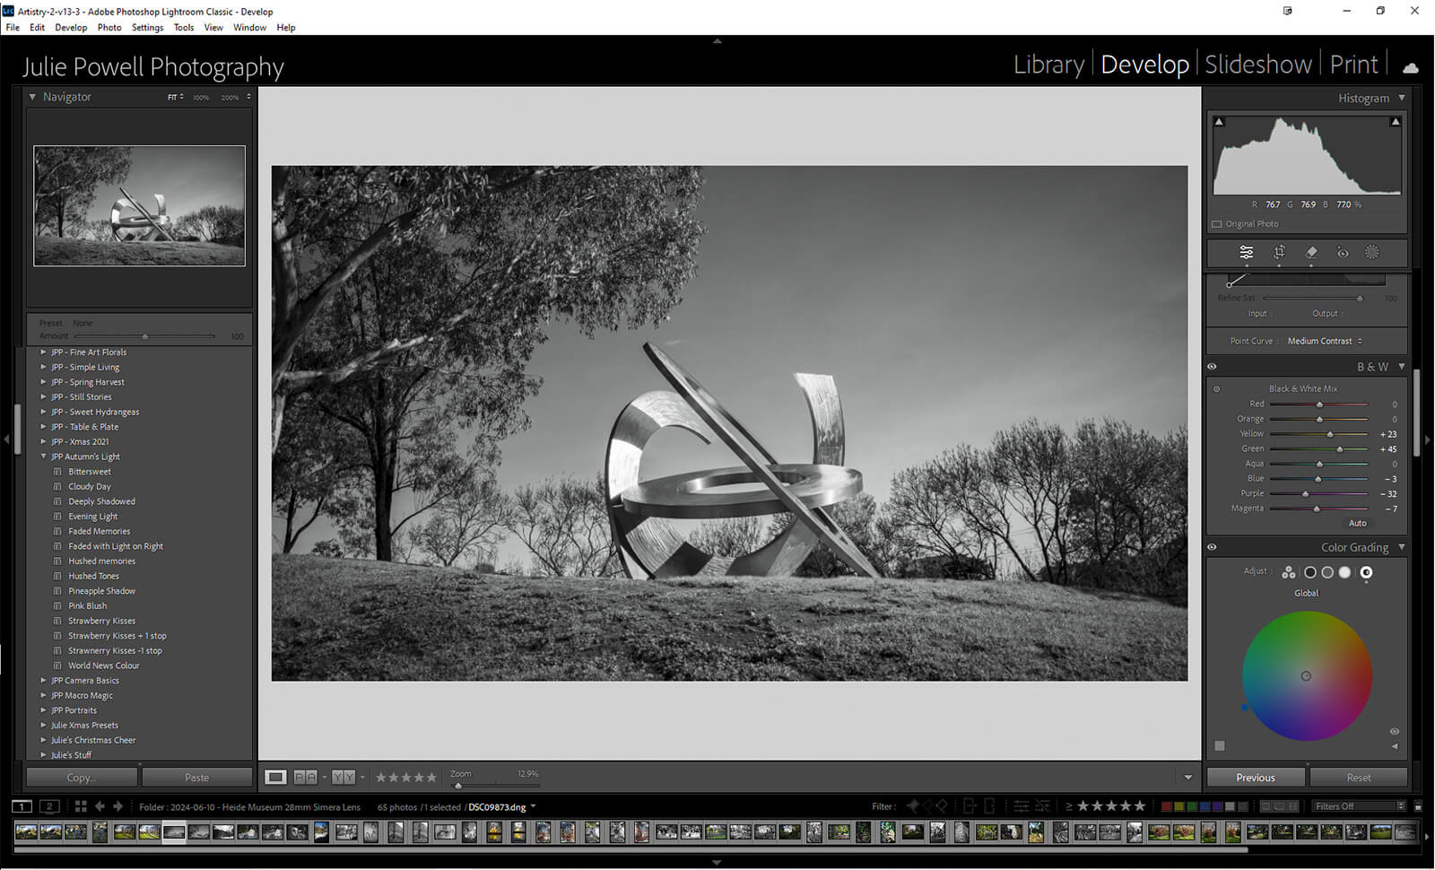Expand the JPP Portraits preset group
1435x870 pixels.
tap(43, 710)
